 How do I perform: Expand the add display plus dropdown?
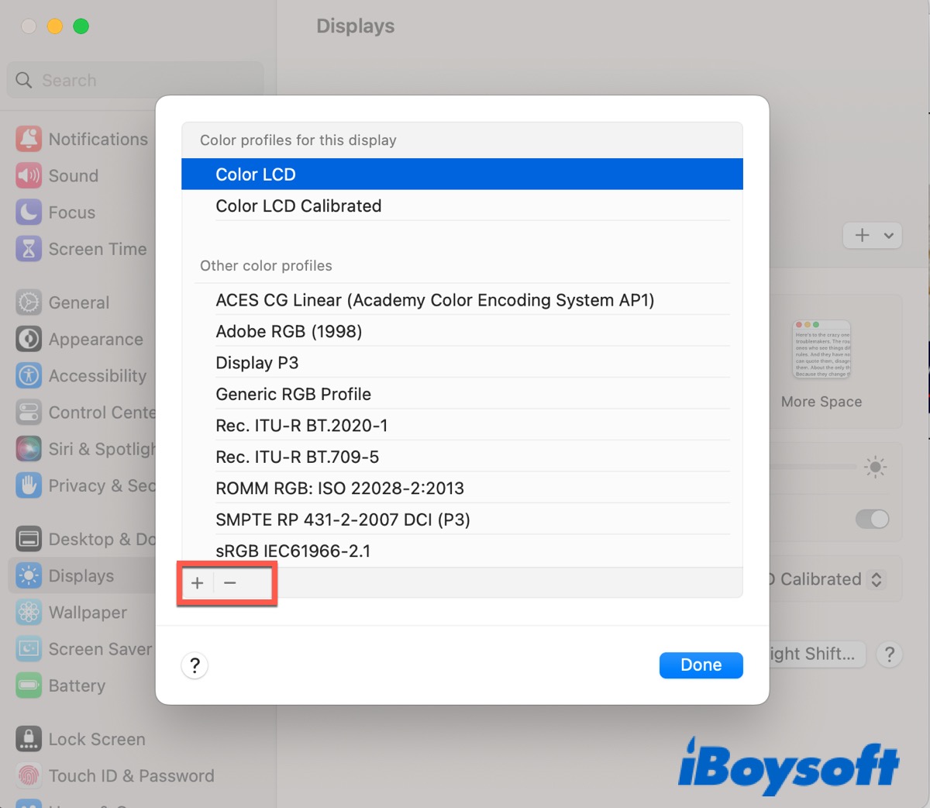click(872, 235)
